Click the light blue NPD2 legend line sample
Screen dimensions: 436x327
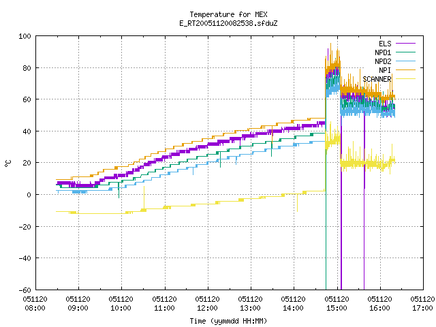pos(405,61)
